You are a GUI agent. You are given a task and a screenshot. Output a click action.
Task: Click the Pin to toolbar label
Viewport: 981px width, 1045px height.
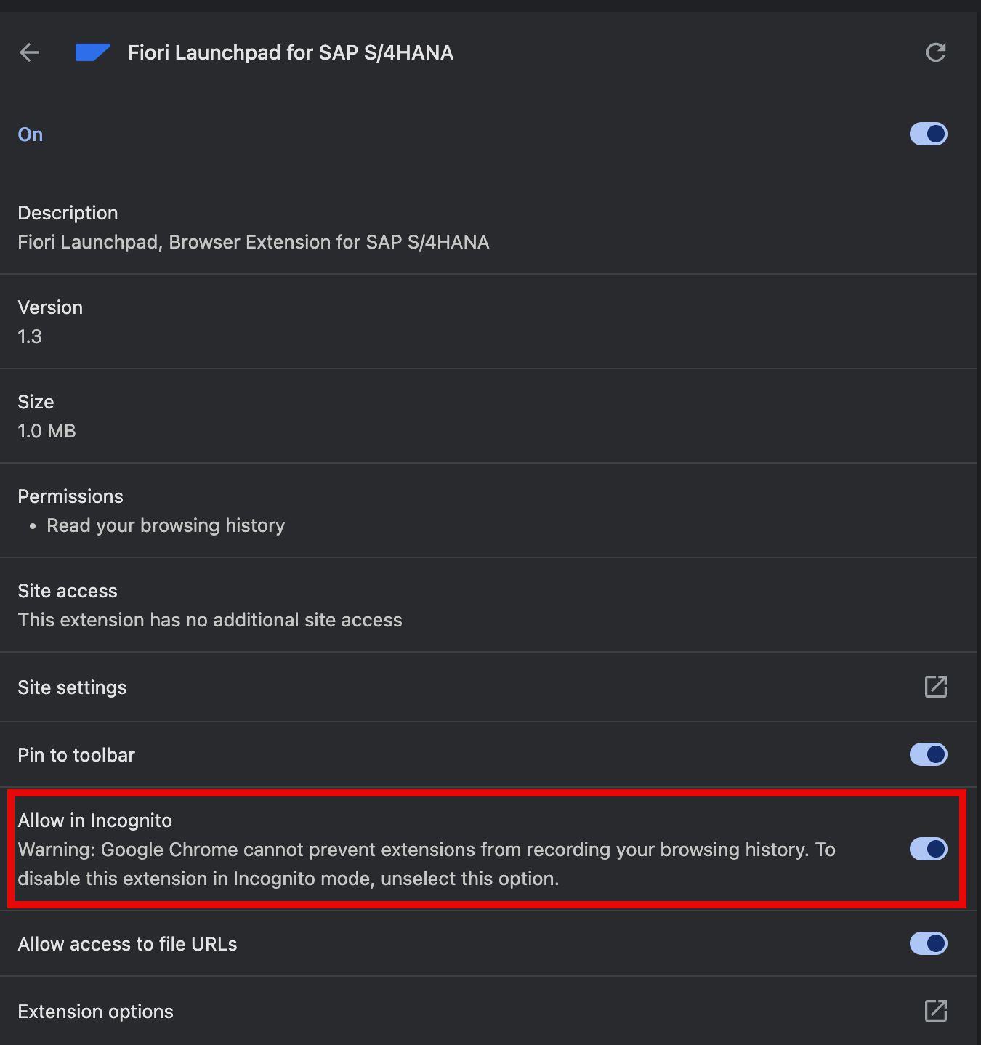tap(76, 755)
